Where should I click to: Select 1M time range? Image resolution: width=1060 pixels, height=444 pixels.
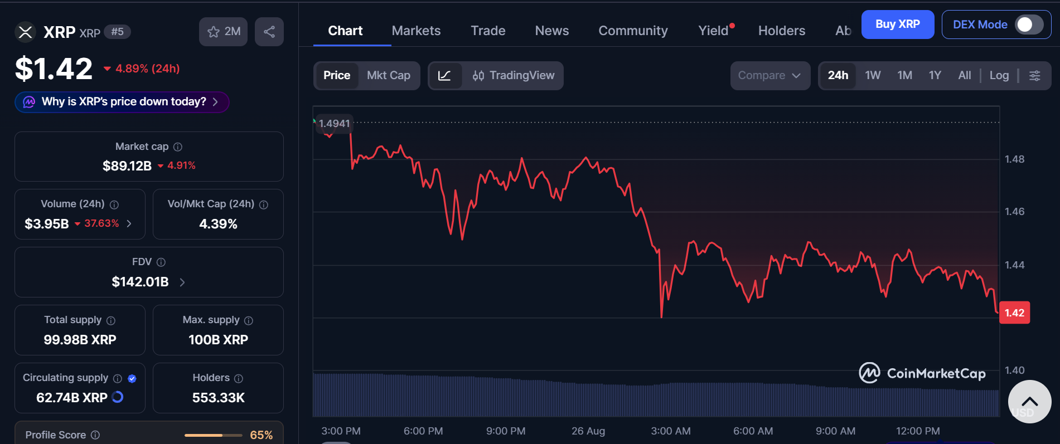tap(904, 76)
